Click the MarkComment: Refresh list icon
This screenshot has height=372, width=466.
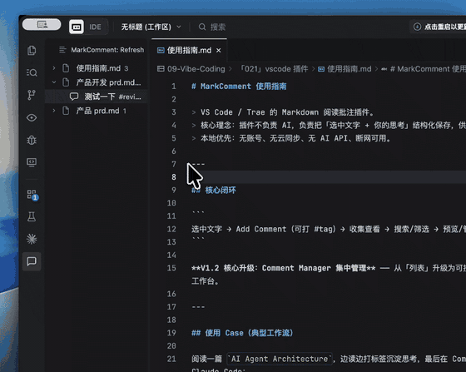[62, 50]
